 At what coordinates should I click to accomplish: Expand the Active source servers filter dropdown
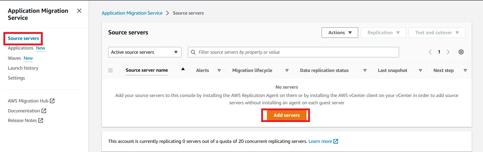145,52
